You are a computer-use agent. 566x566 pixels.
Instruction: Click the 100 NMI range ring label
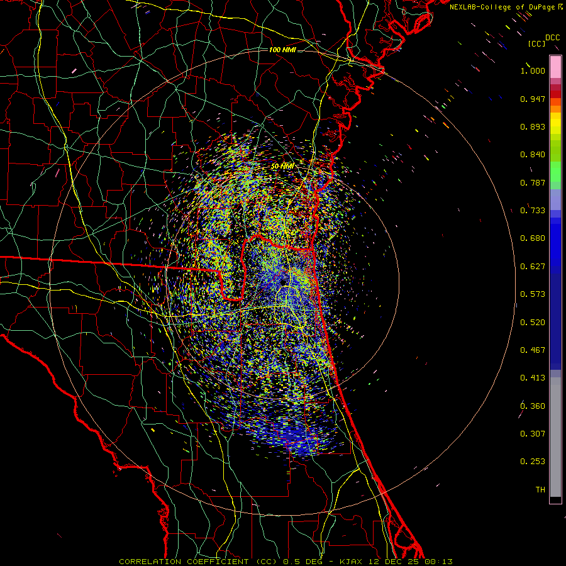(x=282, y=50)
